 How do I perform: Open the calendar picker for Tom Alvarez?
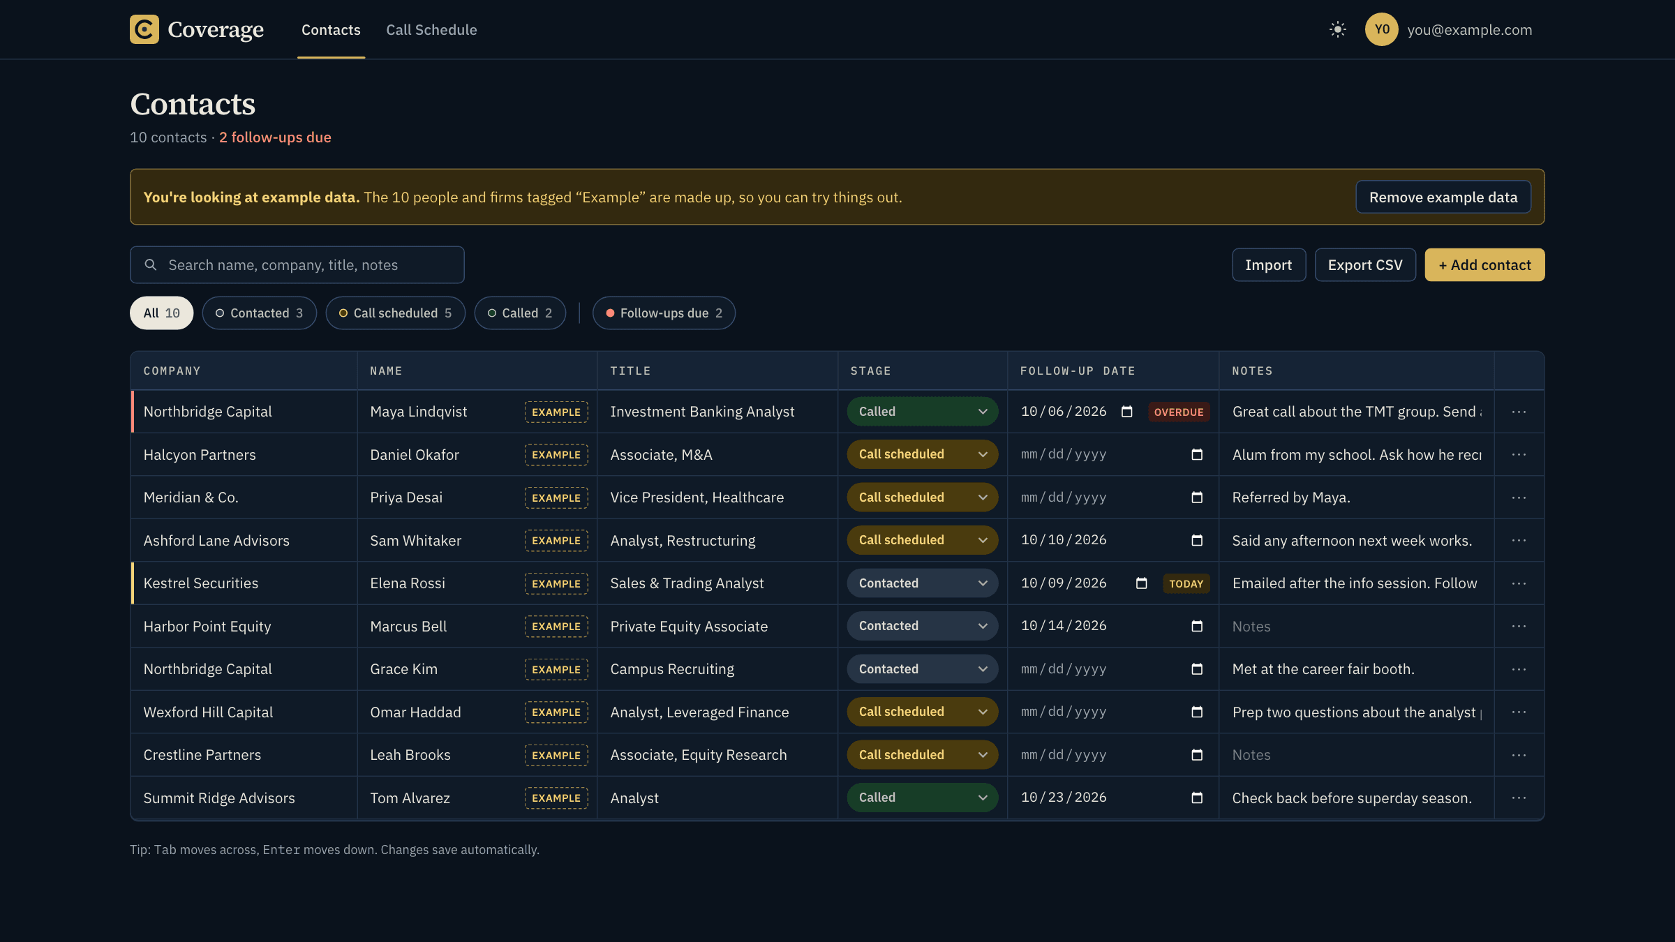click(x=1197, y=798)
